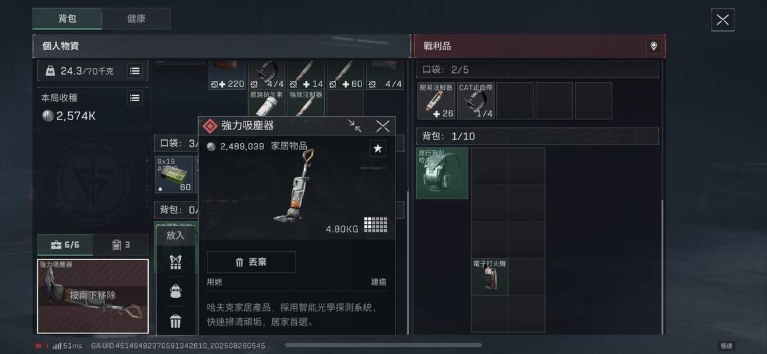Select the 9x19 ammo stack of 60
Image resolution: width=767 pixels, height=354 pixels.
pos(174,175)
